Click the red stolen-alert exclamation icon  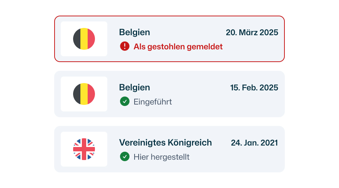tap(125, 46)
